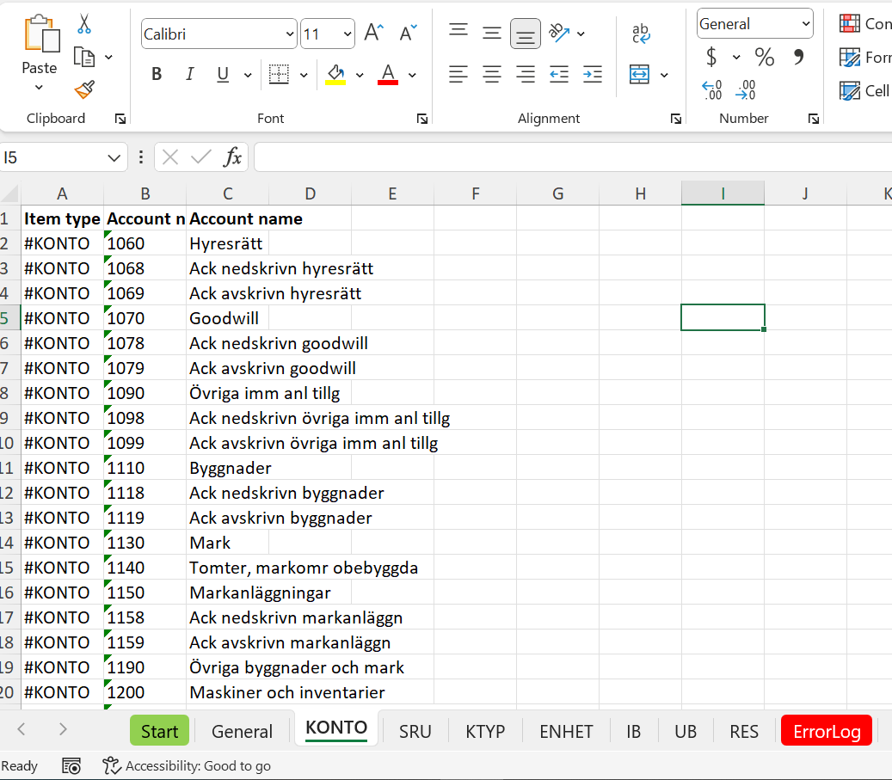The width and height of the screenshot is (892, 780).
Task: Open the Font settings dialog launcher
Action: [421, 119]
